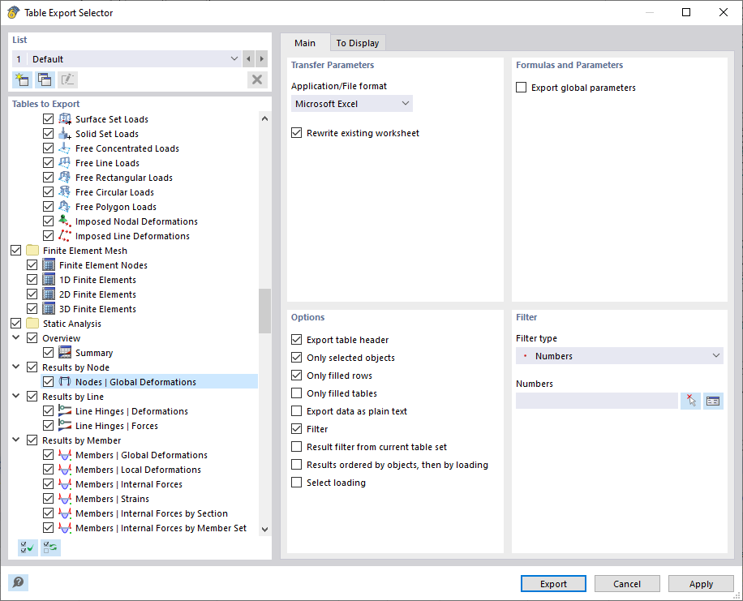743x601 pixels.
Task: Switch to the To Display tab
Action: click(x=357, y=43)
